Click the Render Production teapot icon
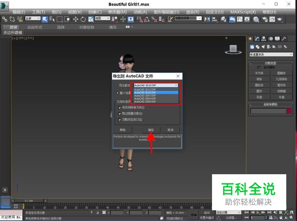The width and height of the screenshot is (297, 221). coord(280,19)
